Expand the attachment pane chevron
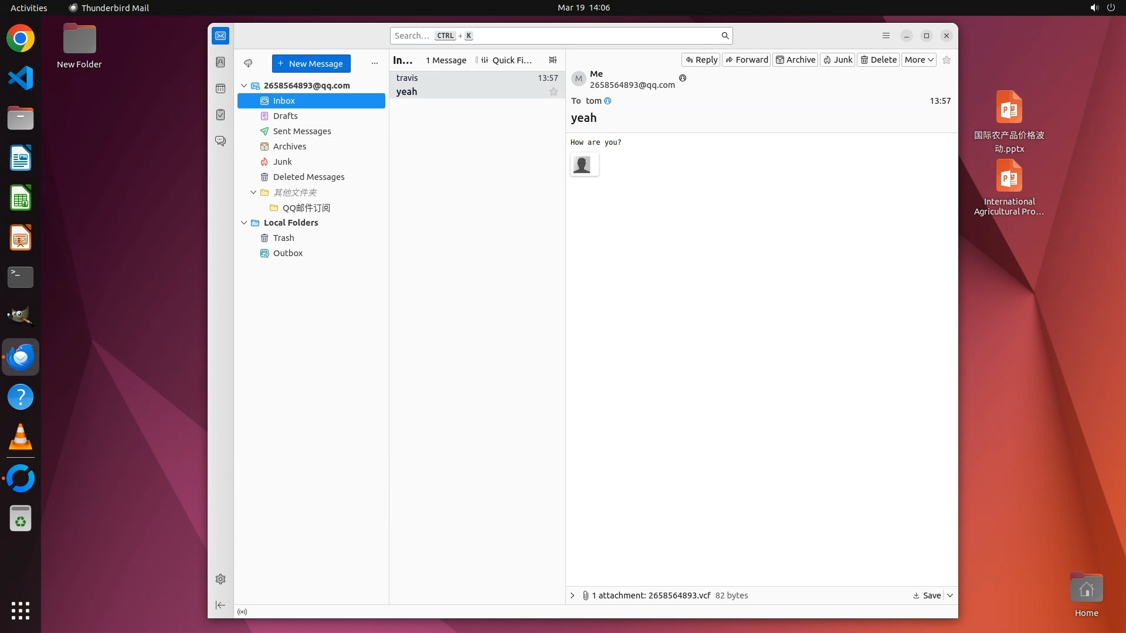The width and height of the screenshot is (1126, 633). tap(572, 595)
